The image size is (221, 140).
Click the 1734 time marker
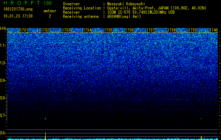tap(87, 30)
